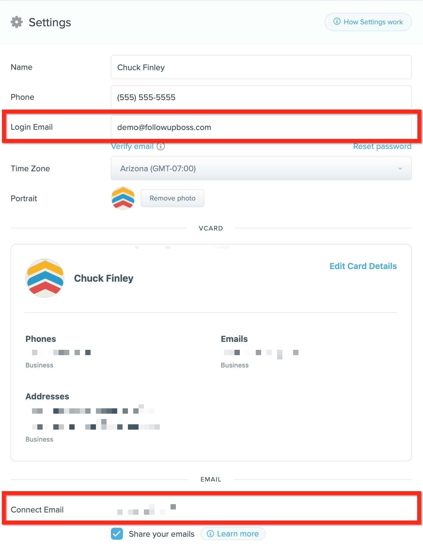The image size is (423, 552).
Task: Open the Time Zone dropdown
Action: 261,169
